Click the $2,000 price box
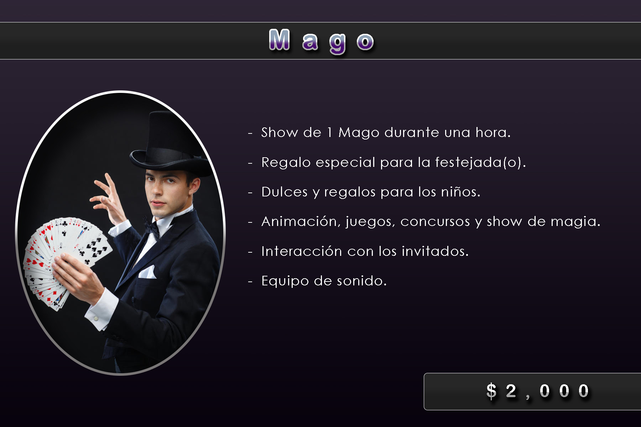The width and height of the screenshot is (641, 427). pos(532,391)
